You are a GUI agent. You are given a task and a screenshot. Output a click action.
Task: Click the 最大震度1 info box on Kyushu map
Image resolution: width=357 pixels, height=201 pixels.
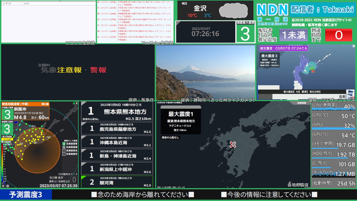click(x=181, y=120)
